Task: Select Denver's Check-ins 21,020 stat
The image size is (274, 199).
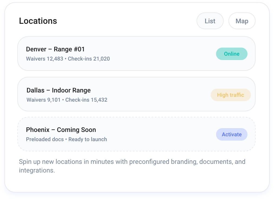Action: [89, 59]
